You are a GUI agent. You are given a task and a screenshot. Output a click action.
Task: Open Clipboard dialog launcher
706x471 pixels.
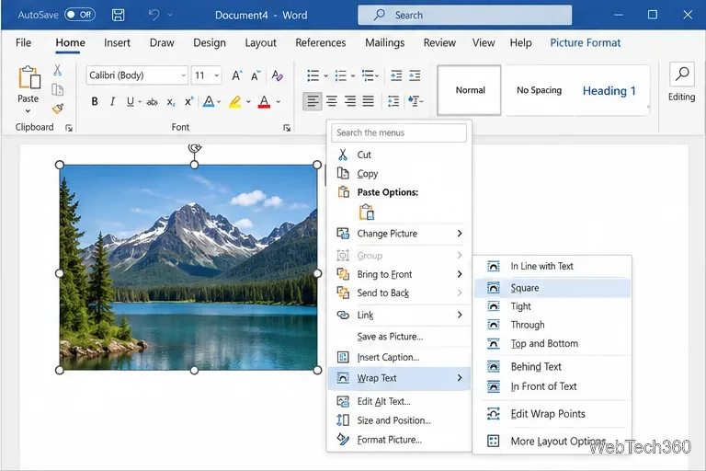69,128
